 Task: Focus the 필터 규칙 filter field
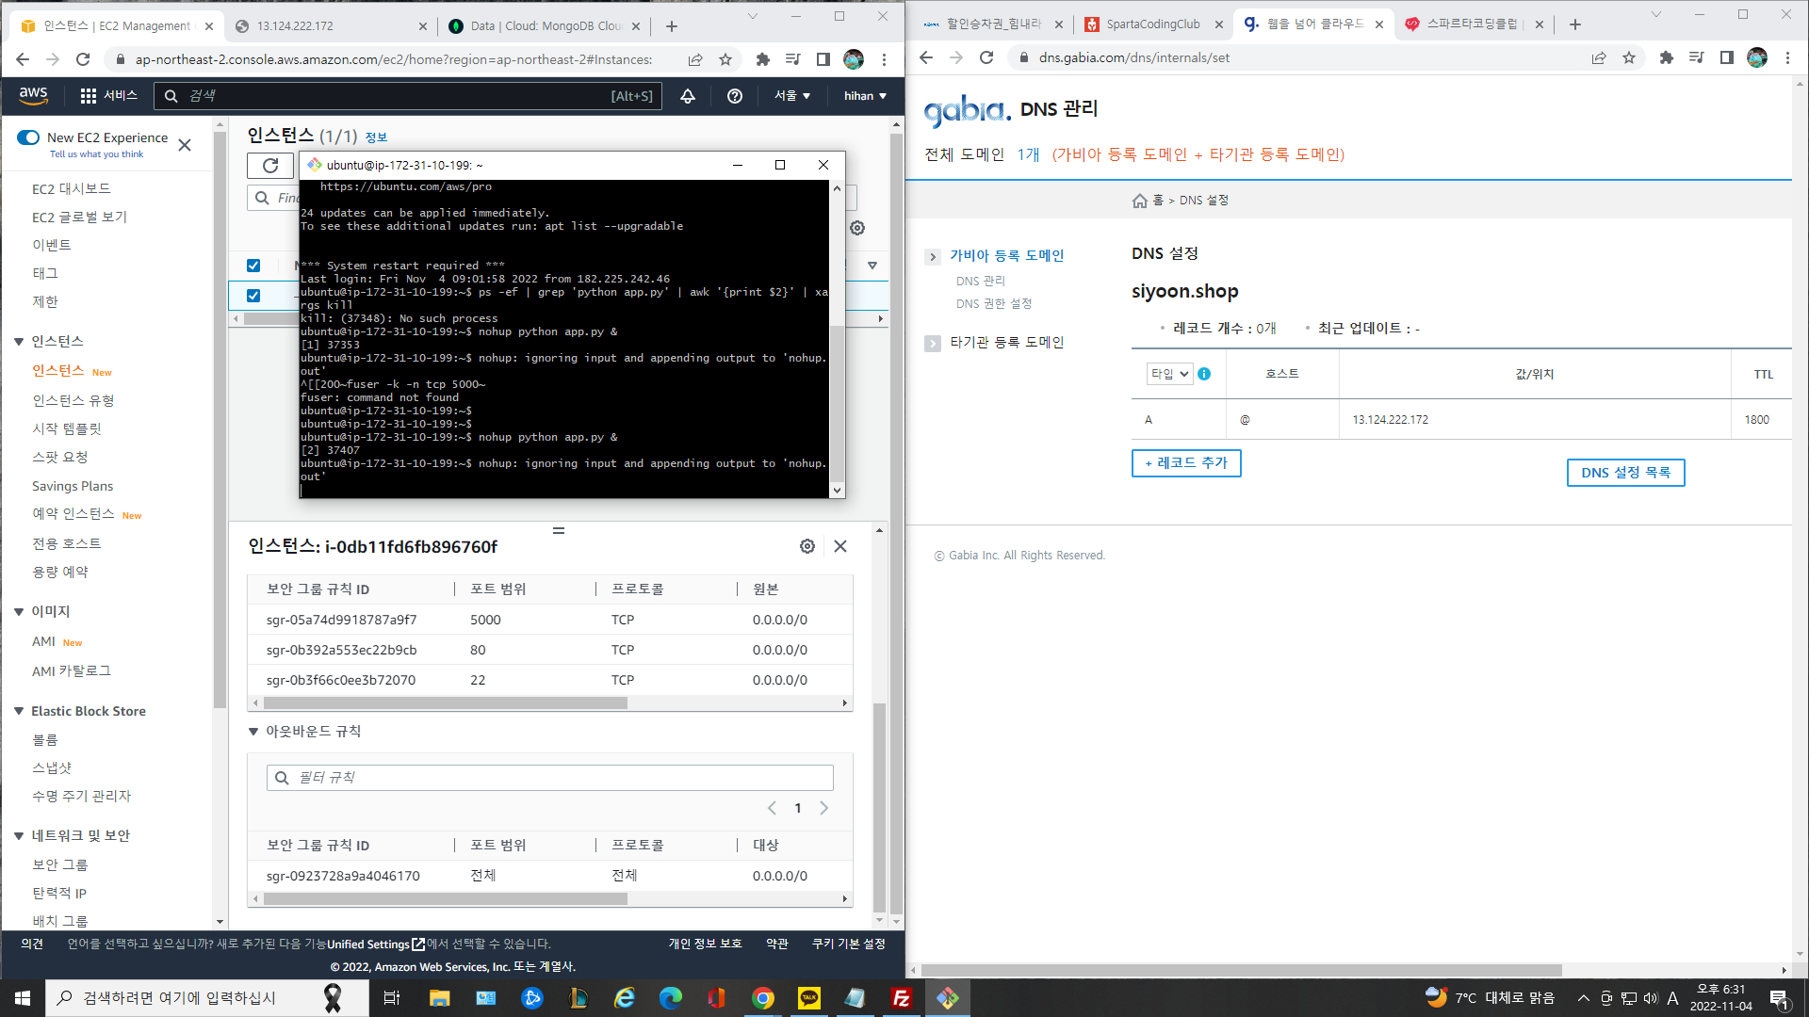click(550, 778)
